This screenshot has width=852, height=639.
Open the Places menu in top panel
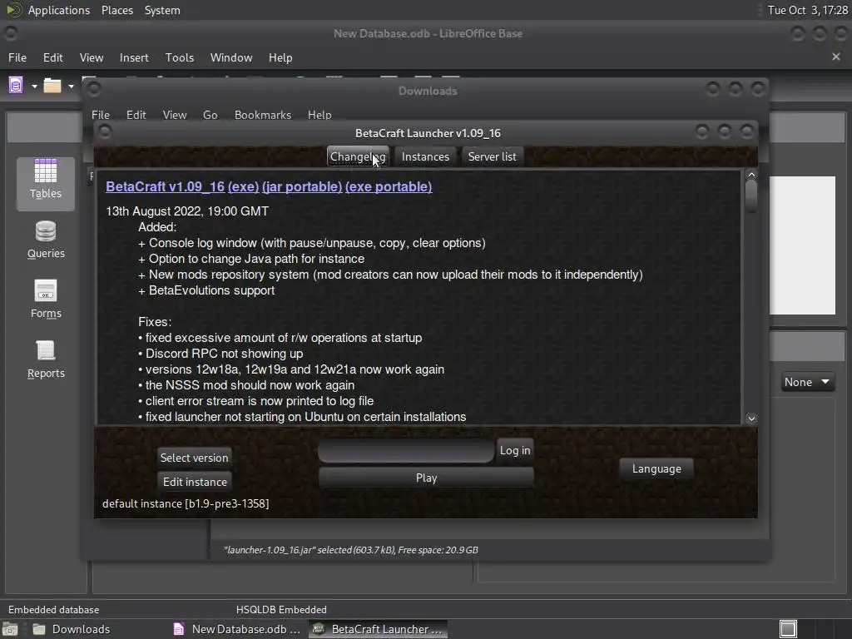point(116,10)
